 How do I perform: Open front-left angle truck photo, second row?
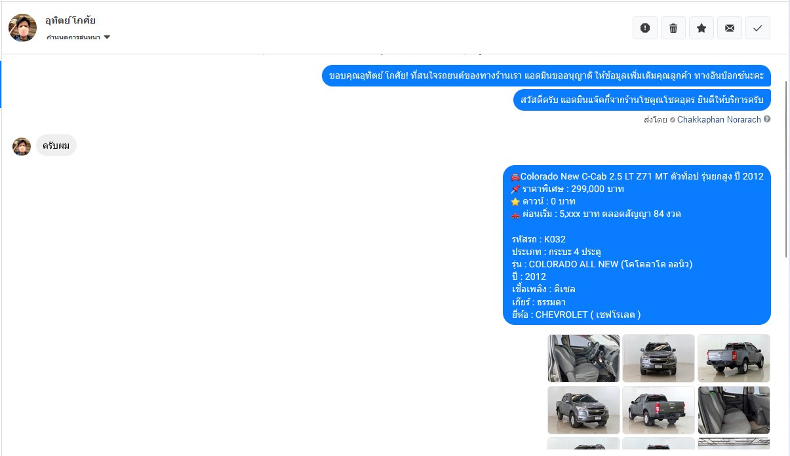tap(583, 409)
